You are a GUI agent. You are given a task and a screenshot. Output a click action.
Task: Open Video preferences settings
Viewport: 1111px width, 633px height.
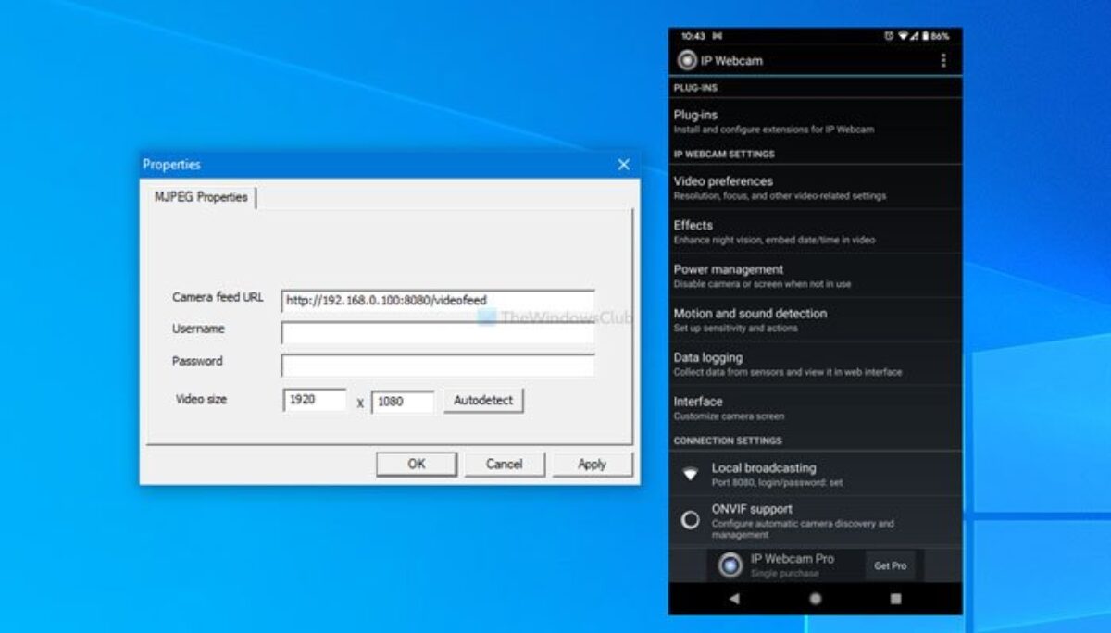pyautogui.click(x=815, y=188)
